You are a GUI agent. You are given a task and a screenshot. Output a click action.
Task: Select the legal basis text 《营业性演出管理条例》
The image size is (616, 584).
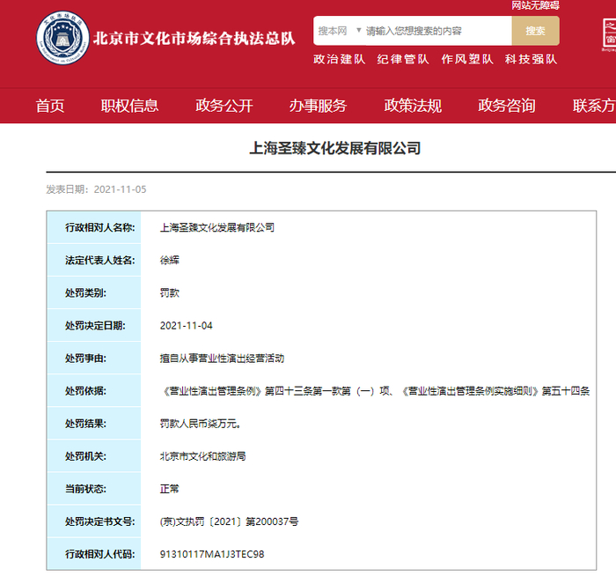212,391
